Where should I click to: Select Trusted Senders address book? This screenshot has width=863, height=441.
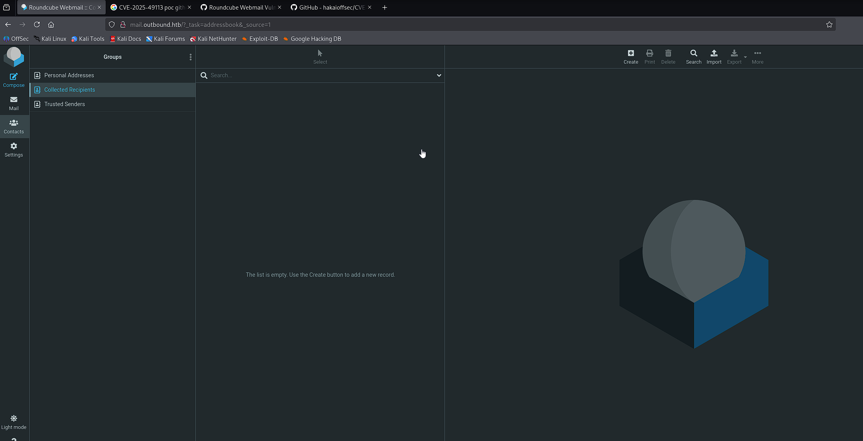tap(64, 104)
